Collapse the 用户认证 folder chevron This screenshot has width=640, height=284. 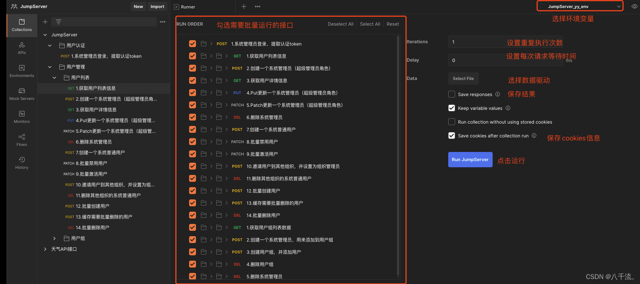point(50,45)
